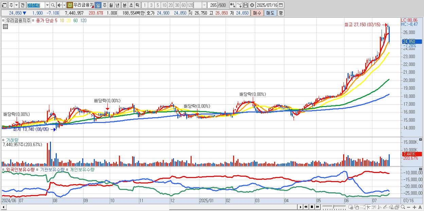Screen dimensions: 424x211
Task: Click the pencil drawing tool icon in the bottom toolbar
Action: point(386,207)
